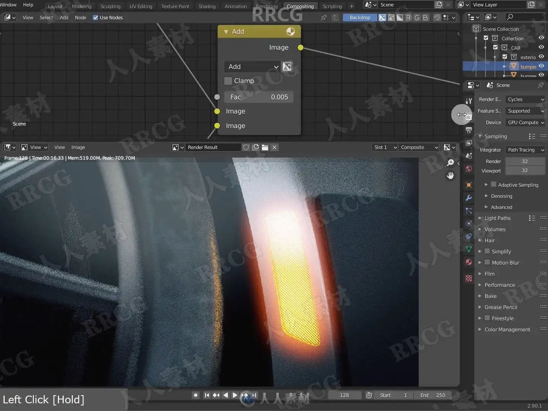Switch to Shading workspace tab
This screenshot has height=411, width=548.
207,6
